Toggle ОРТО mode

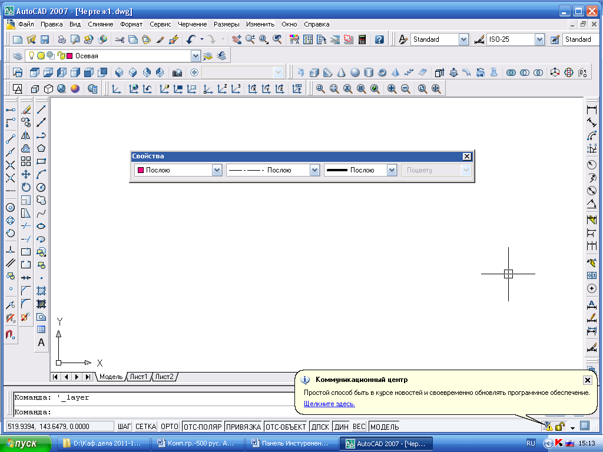170,426
